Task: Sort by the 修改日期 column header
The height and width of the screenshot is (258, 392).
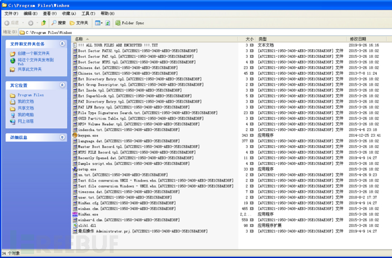Action: point(366,39)
